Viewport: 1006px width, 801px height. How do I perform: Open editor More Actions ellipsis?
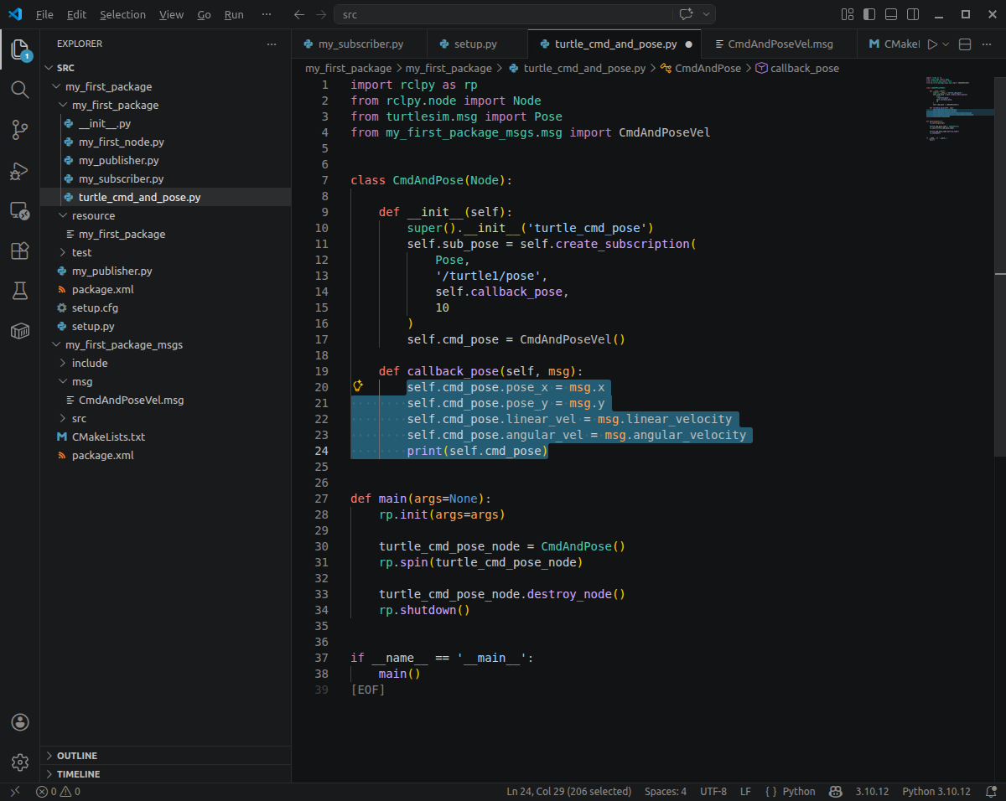click(988, 44)
